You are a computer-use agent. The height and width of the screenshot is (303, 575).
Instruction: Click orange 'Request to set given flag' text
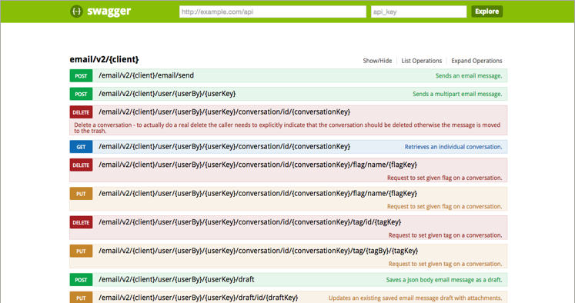click(x=444, y=207)
